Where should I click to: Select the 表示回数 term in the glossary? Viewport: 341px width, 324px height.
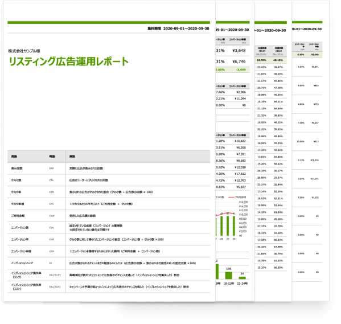click(x=17, y=168)
